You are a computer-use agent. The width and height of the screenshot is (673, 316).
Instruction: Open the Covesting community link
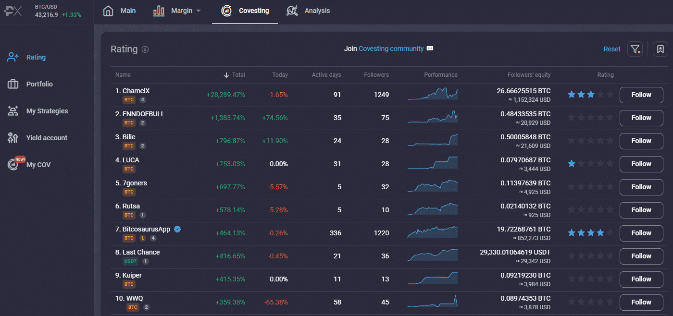391,49
